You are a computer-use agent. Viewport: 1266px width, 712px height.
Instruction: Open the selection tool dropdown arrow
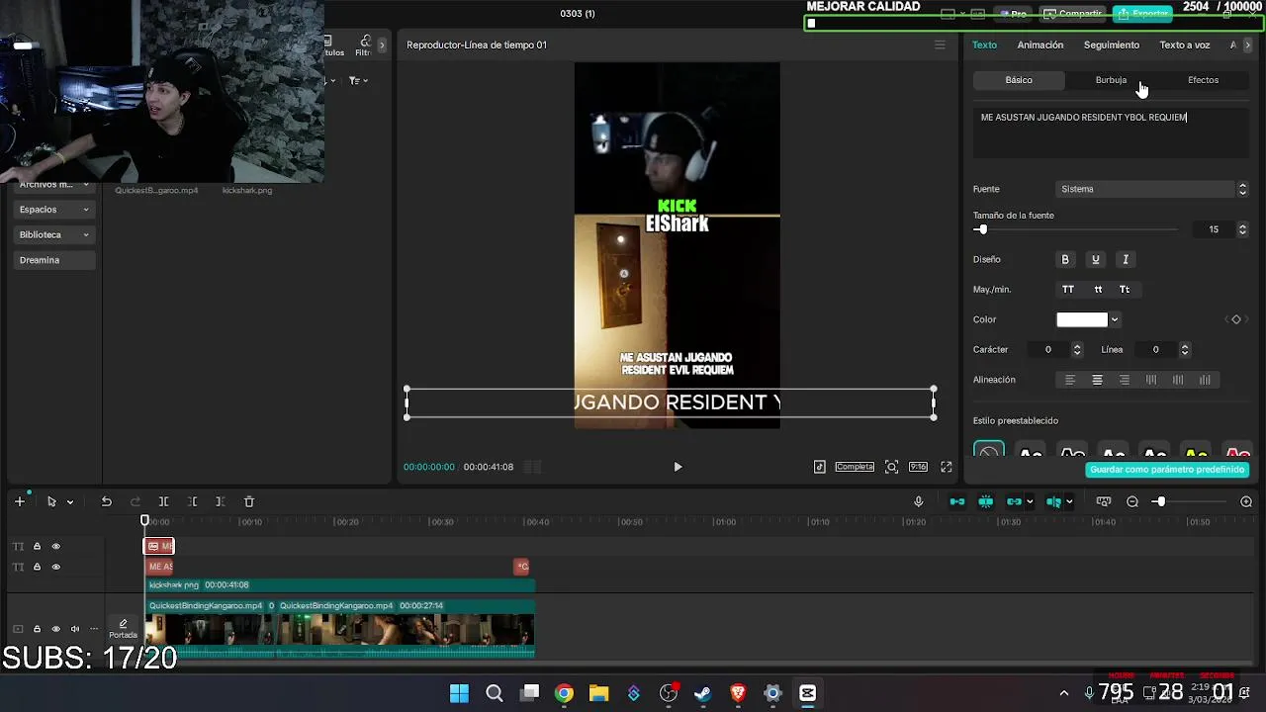coord(70,502)
